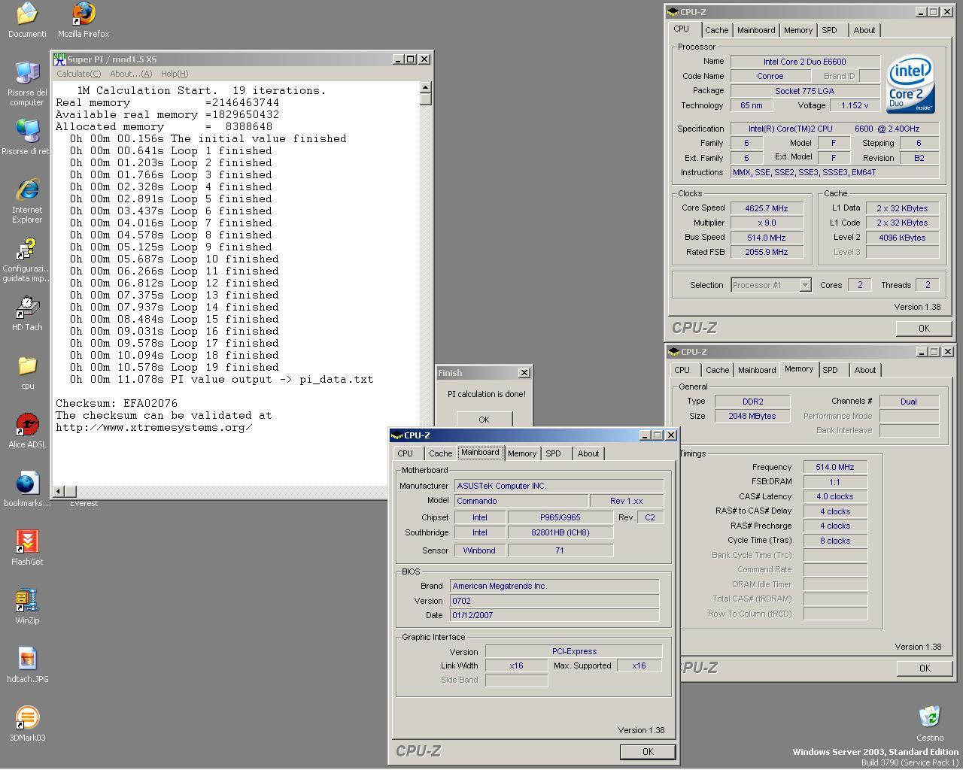Switch to Mainboard tab in top CPU-Z window
This screenshot has height=770, width=963.
click(x=756, y=30)
